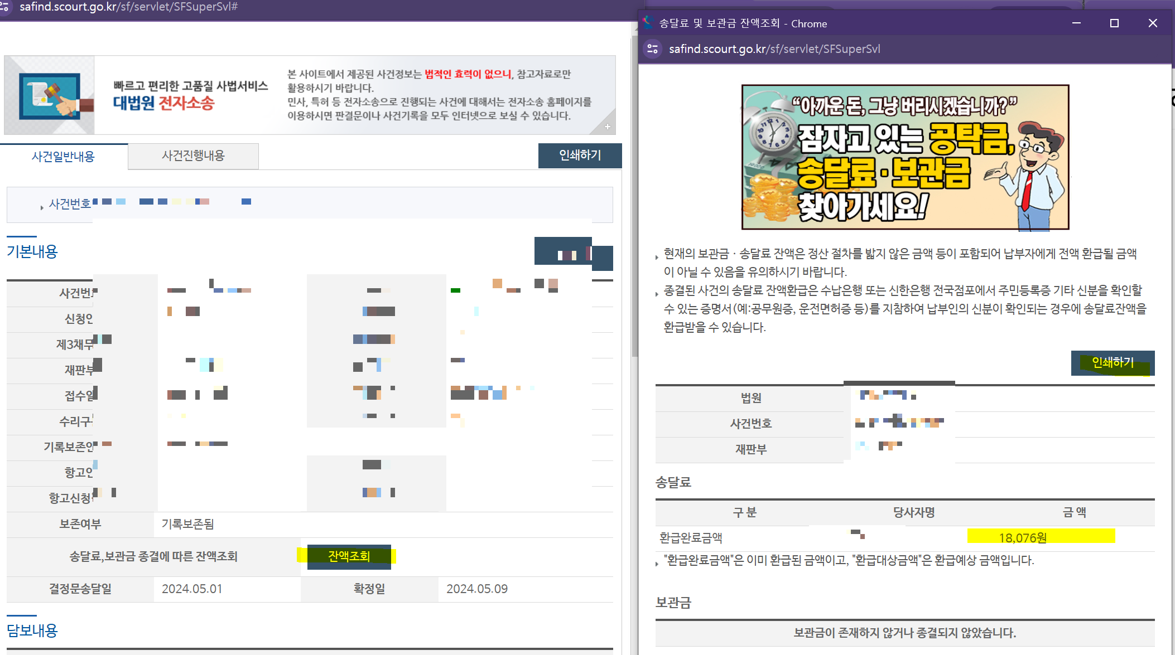The width and height of the screenshot is (1175, 655).
Task: Open site info icon in popup address bar
Action: click(652, 49)
